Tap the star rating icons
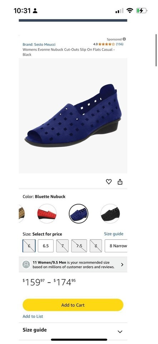The height and width of the screenshot is (344, 158). pyautogui.click(x=107, y=44)
